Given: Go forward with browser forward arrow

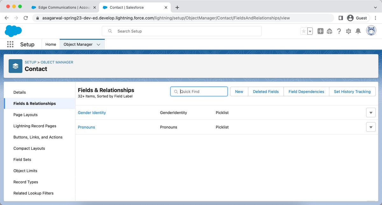Looking at the screenshot, I should pyautogui.click(x=16, y=18).
